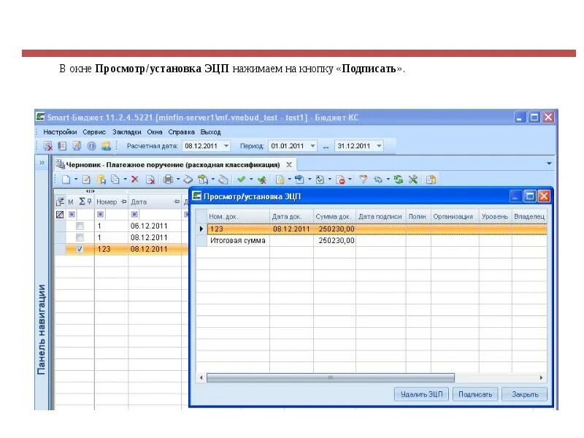Click the last yellow document icon in toolbar

[x=431, y=180]
